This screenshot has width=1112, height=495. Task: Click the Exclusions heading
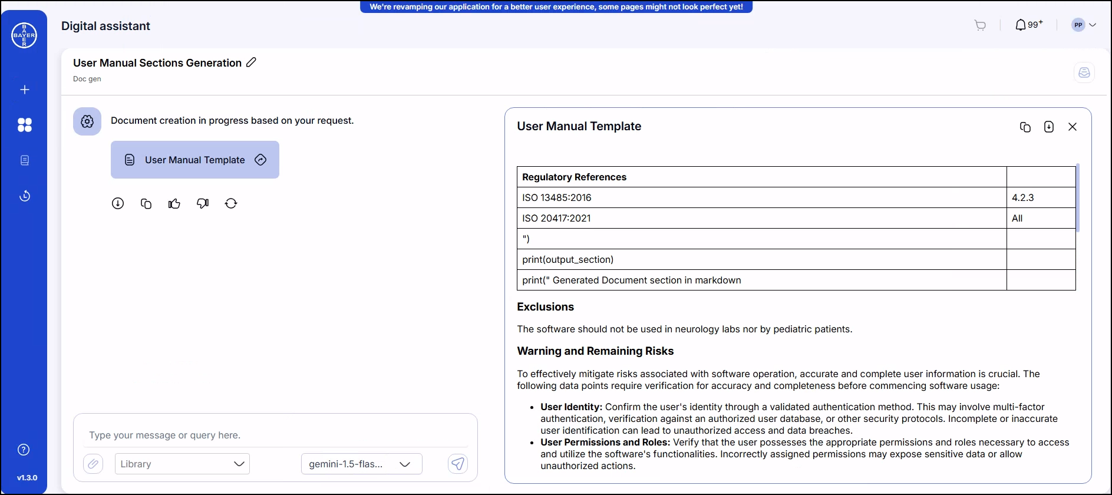coord(545,307)
